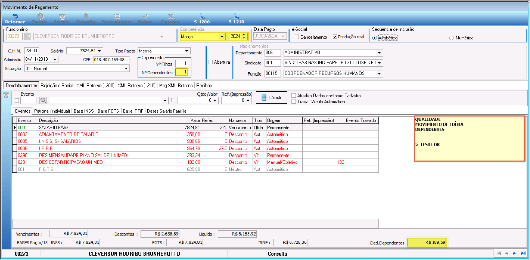Uncheck the Produção real checkbox
Image resolution: width=530 pixels, height=260 pixels.
coord(335,37)
